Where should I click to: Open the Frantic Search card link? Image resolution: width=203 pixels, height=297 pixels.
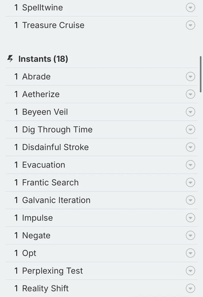point(50,182)
